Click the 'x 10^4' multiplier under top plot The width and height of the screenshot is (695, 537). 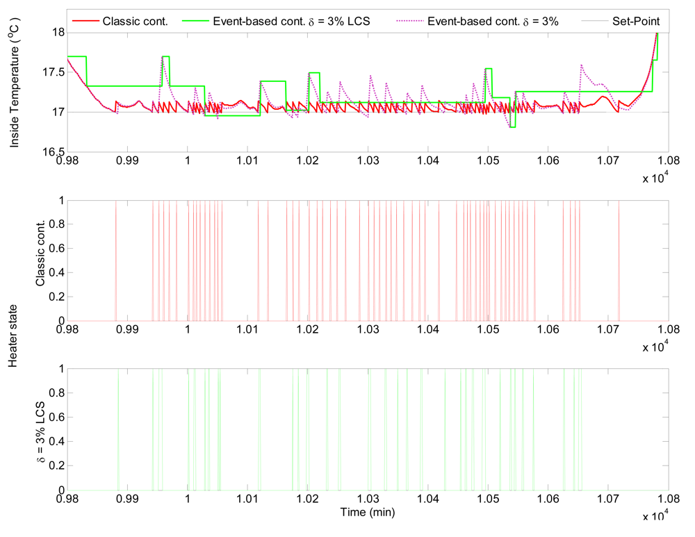pos(656,178)
